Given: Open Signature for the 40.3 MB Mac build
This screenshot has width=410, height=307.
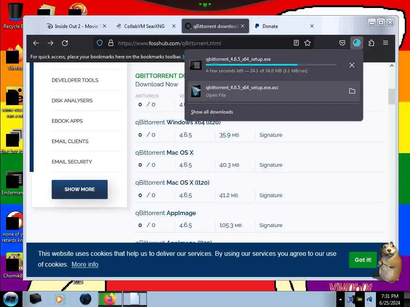Looking at the screenshot, I should [271, 165].
